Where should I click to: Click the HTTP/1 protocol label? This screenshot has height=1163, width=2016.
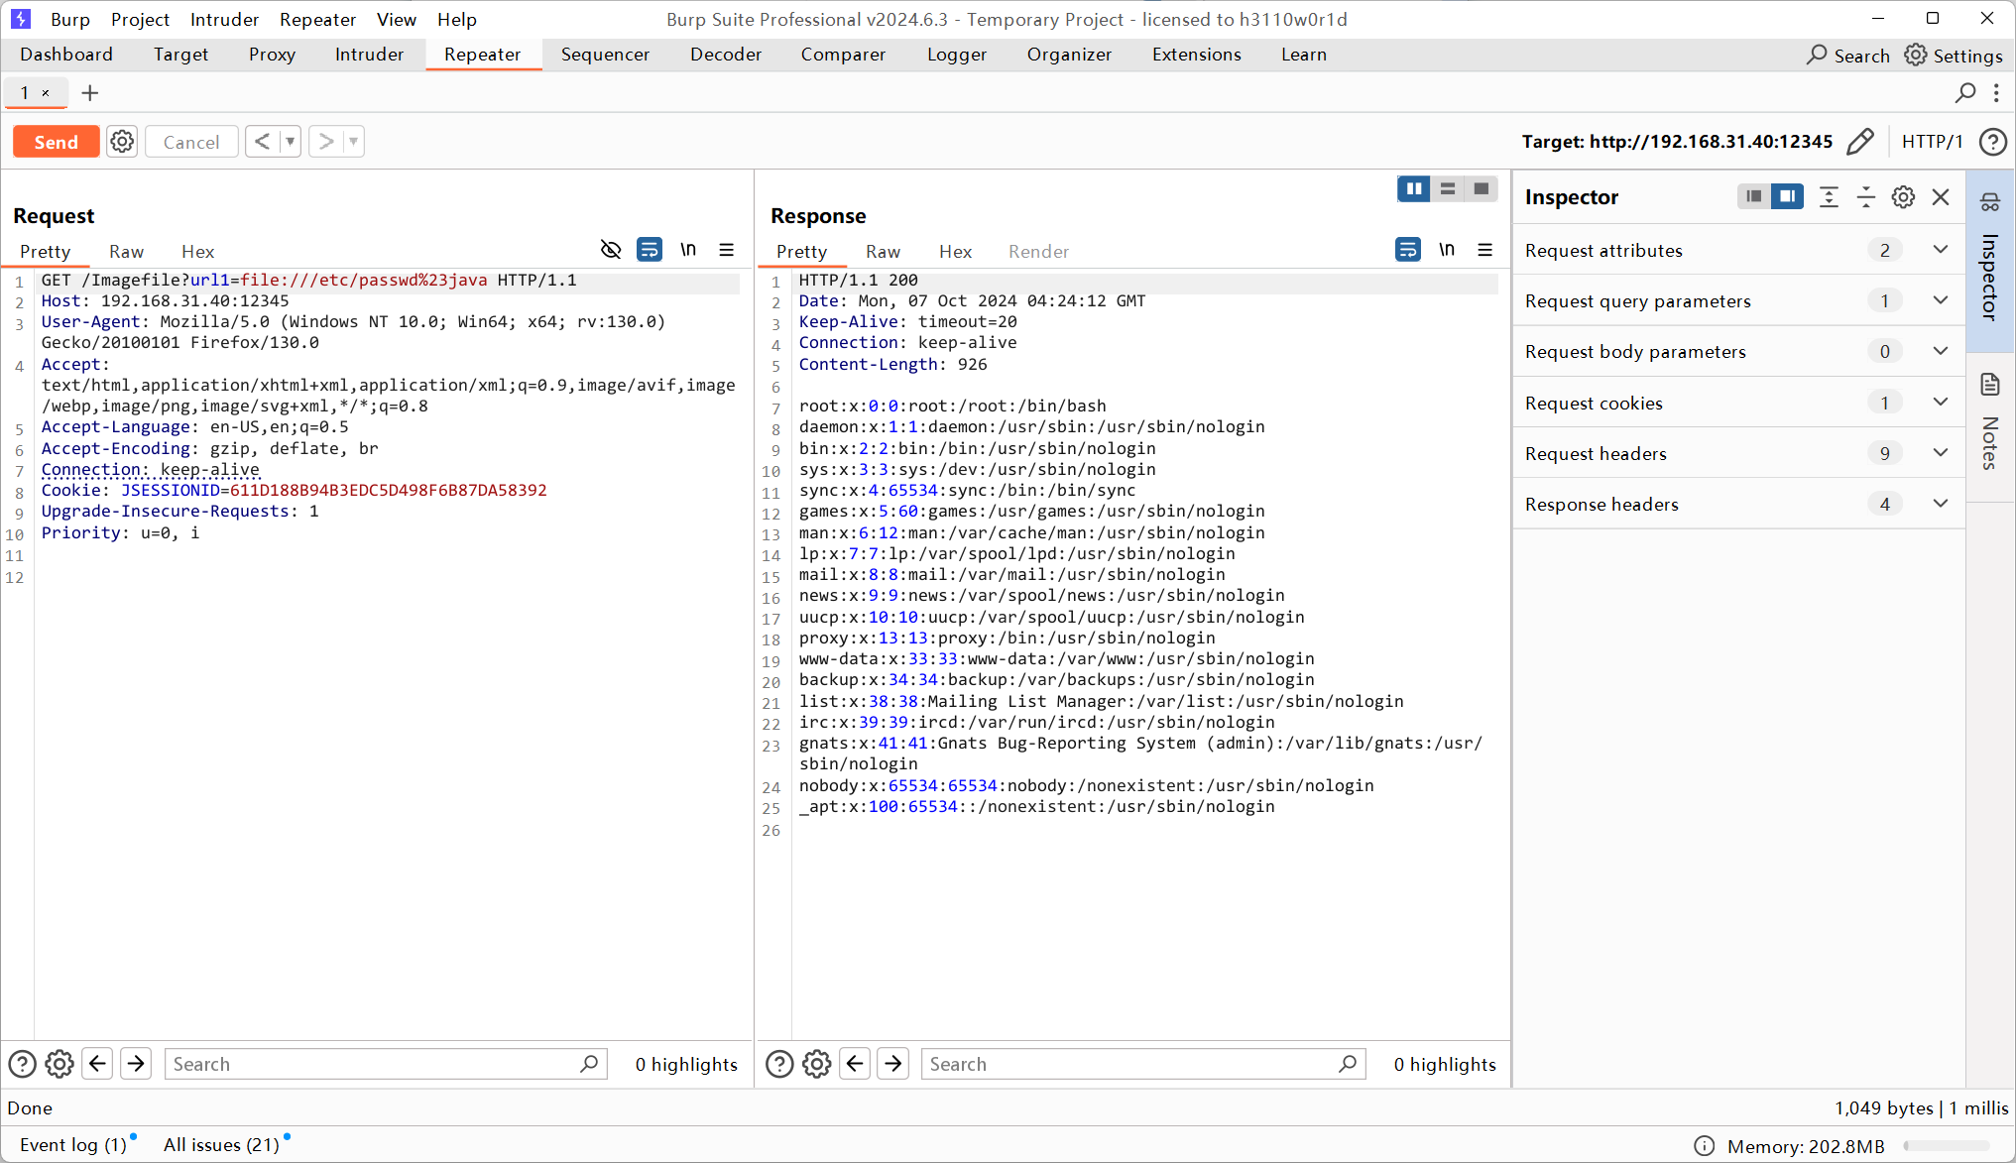1932,142
